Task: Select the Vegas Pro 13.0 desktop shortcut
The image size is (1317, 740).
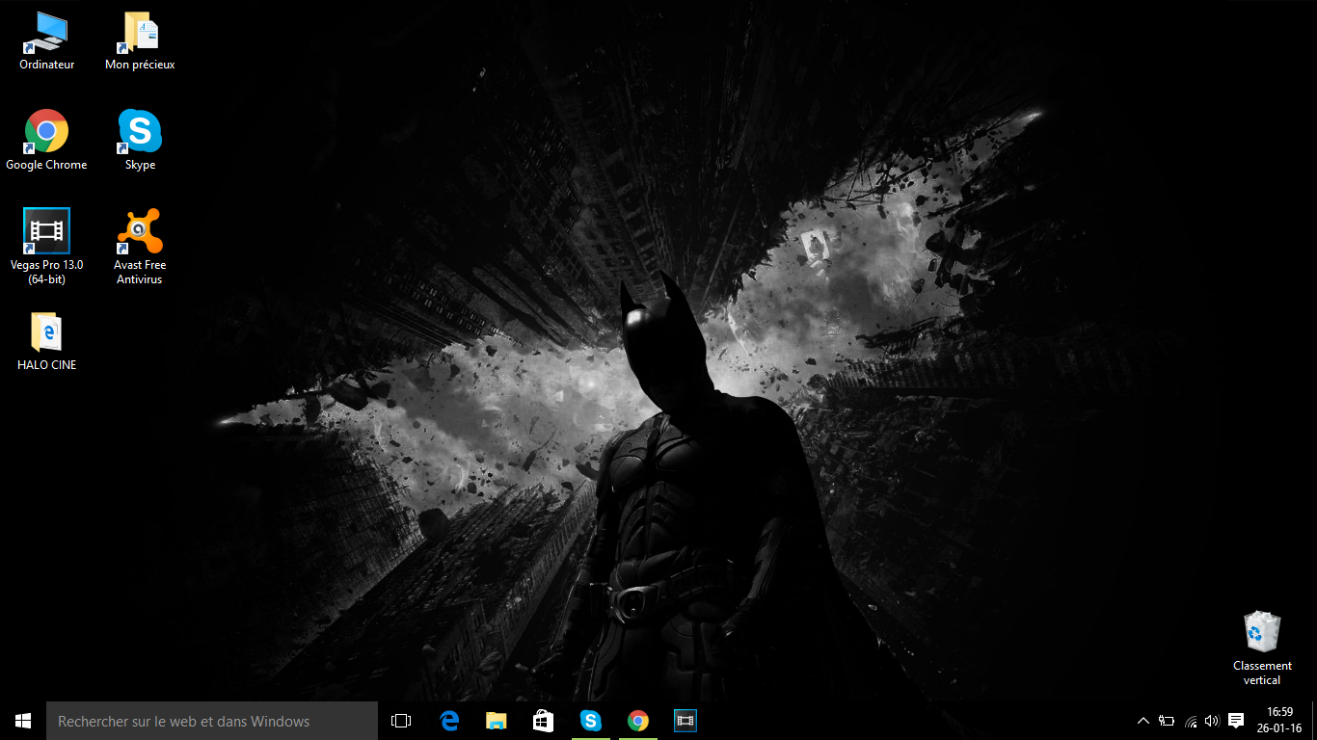Action: (x=46, y=247)
